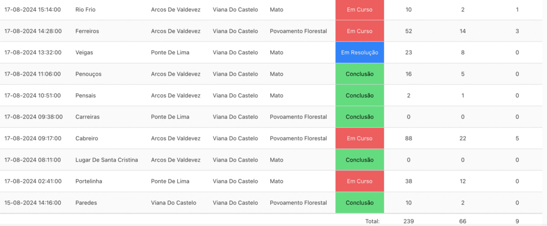Click the Cabreiro location name

[x=87, y=138]
